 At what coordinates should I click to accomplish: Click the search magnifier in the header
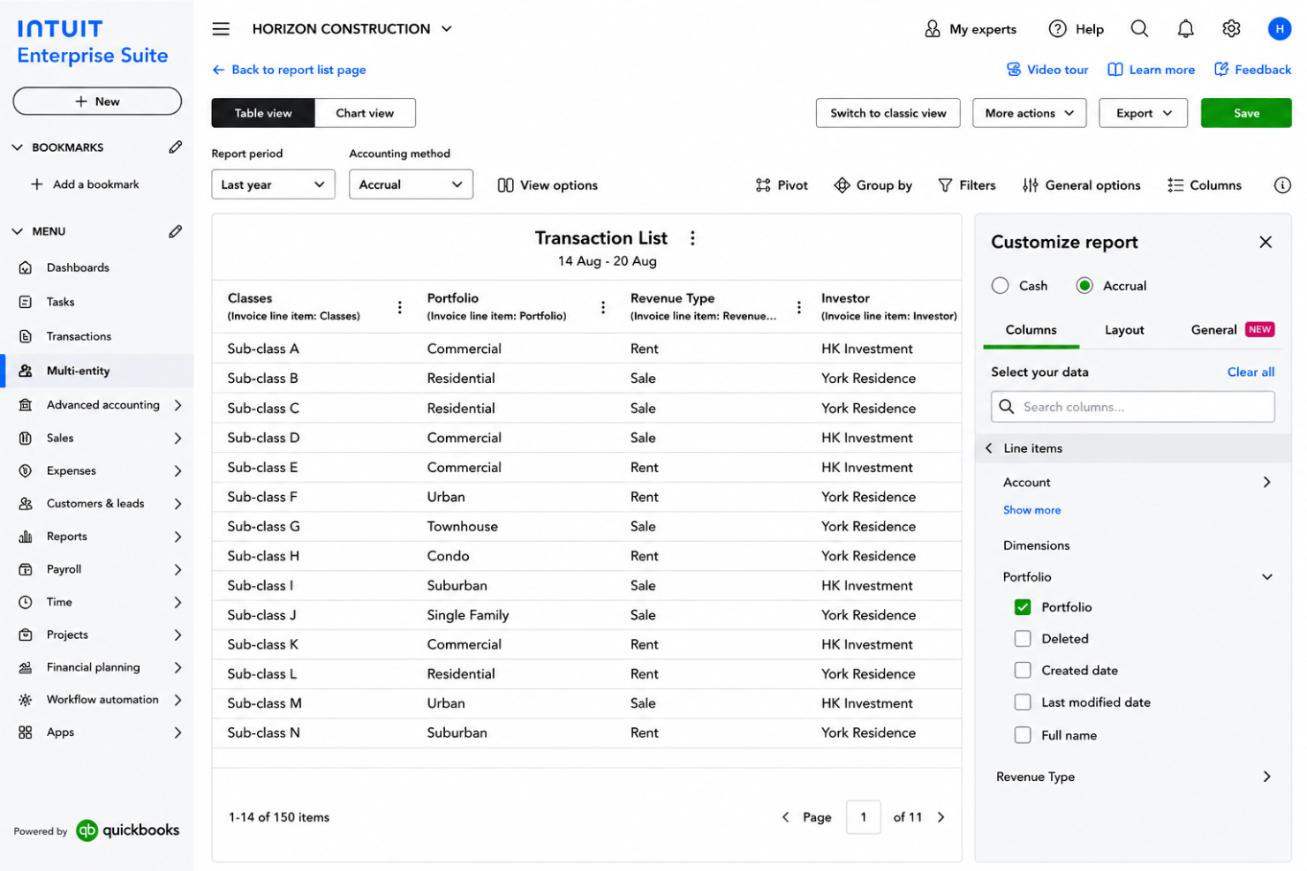(1139, 29)
